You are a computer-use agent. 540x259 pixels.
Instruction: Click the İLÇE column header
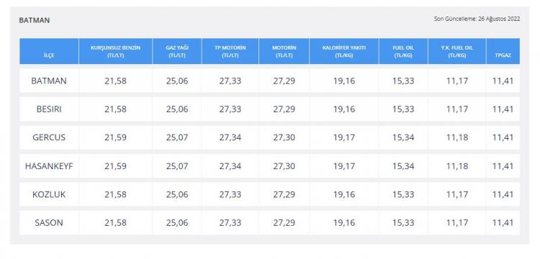(49, 55)
